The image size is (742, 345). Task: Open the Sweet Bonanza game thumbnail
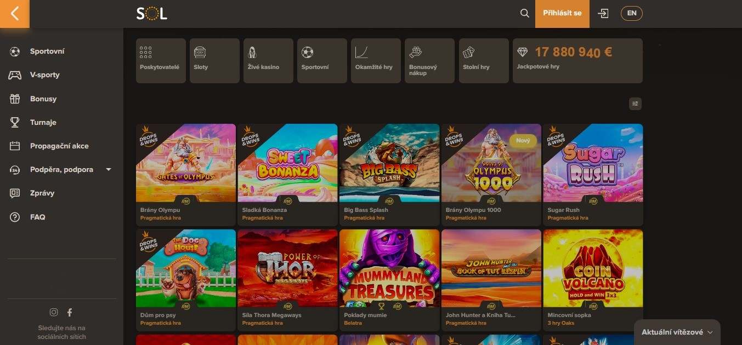coord(288,163)
